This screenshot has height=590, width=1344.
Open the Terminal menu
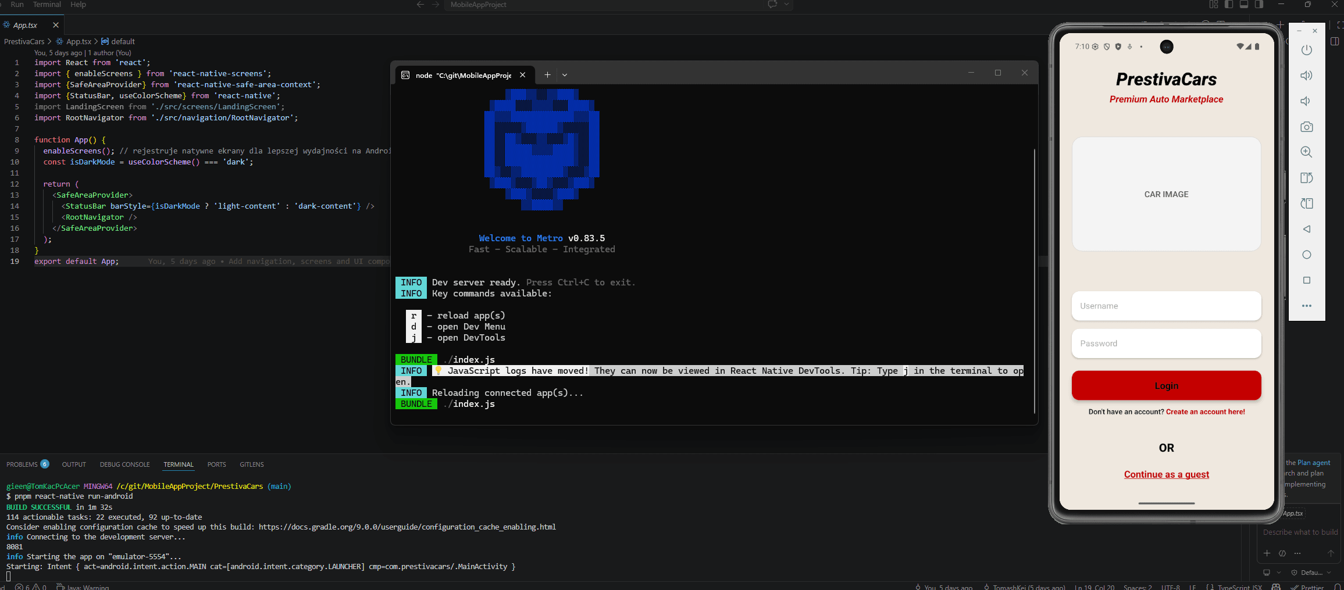pyautogui.click(x=47, y=5)
